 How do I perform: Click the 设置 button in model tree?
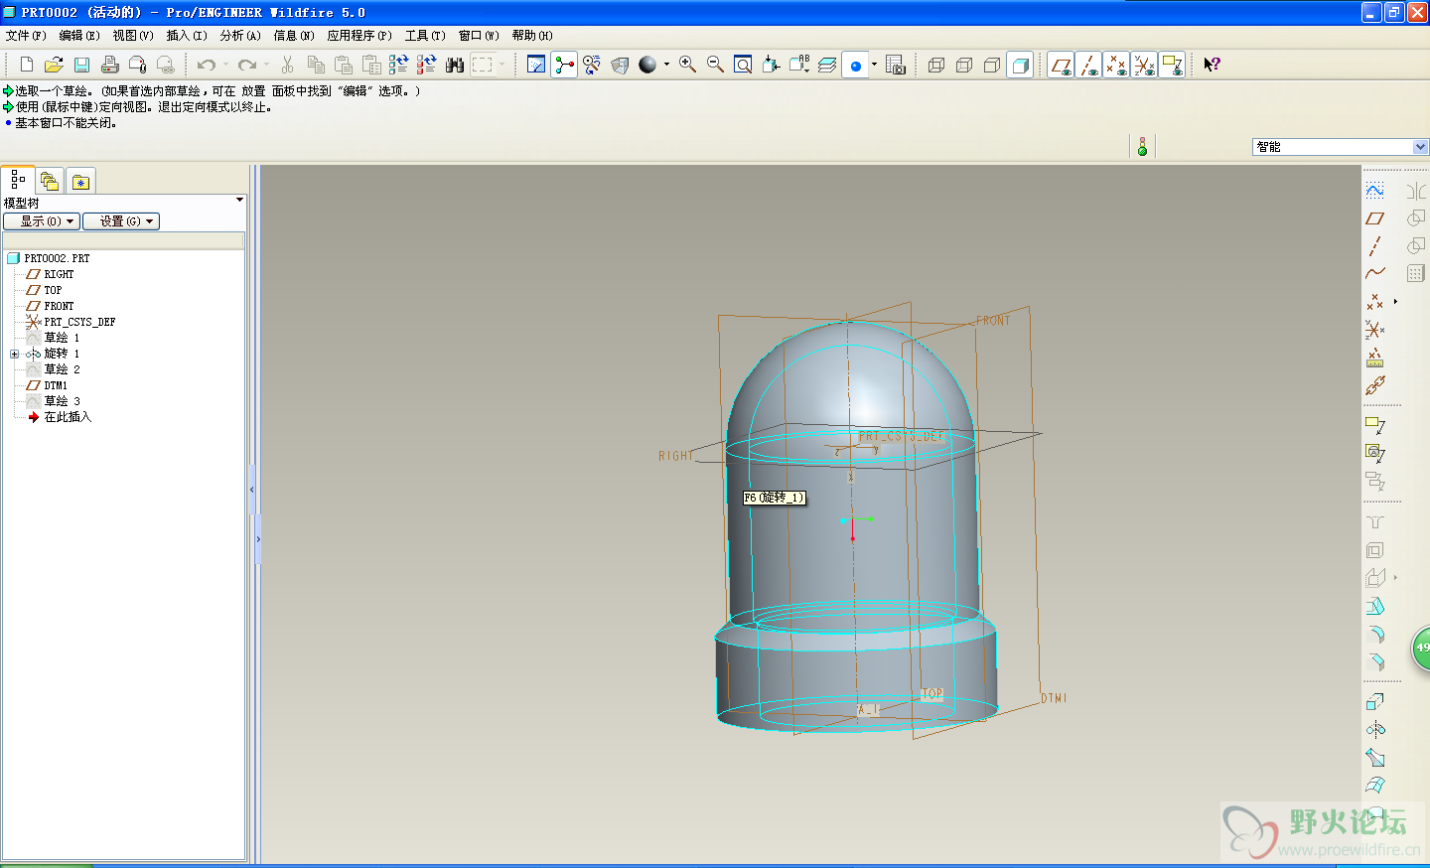pyautogui.click(x=120, y=221)
